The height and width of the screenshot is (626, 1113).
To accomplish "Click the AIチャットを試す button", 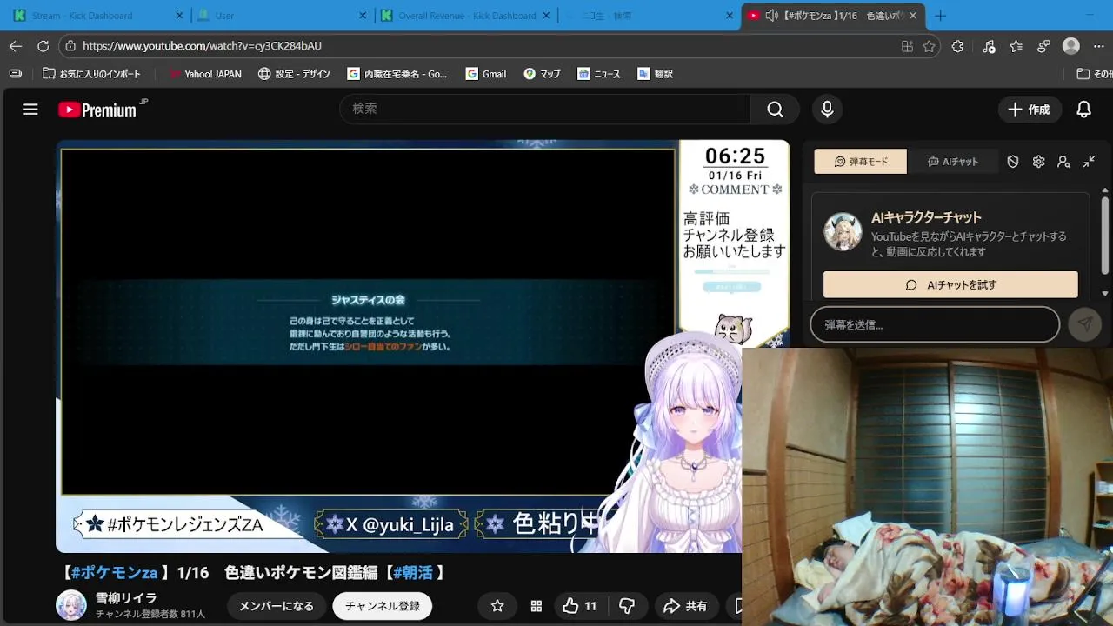I will click(x=950, y=284).
